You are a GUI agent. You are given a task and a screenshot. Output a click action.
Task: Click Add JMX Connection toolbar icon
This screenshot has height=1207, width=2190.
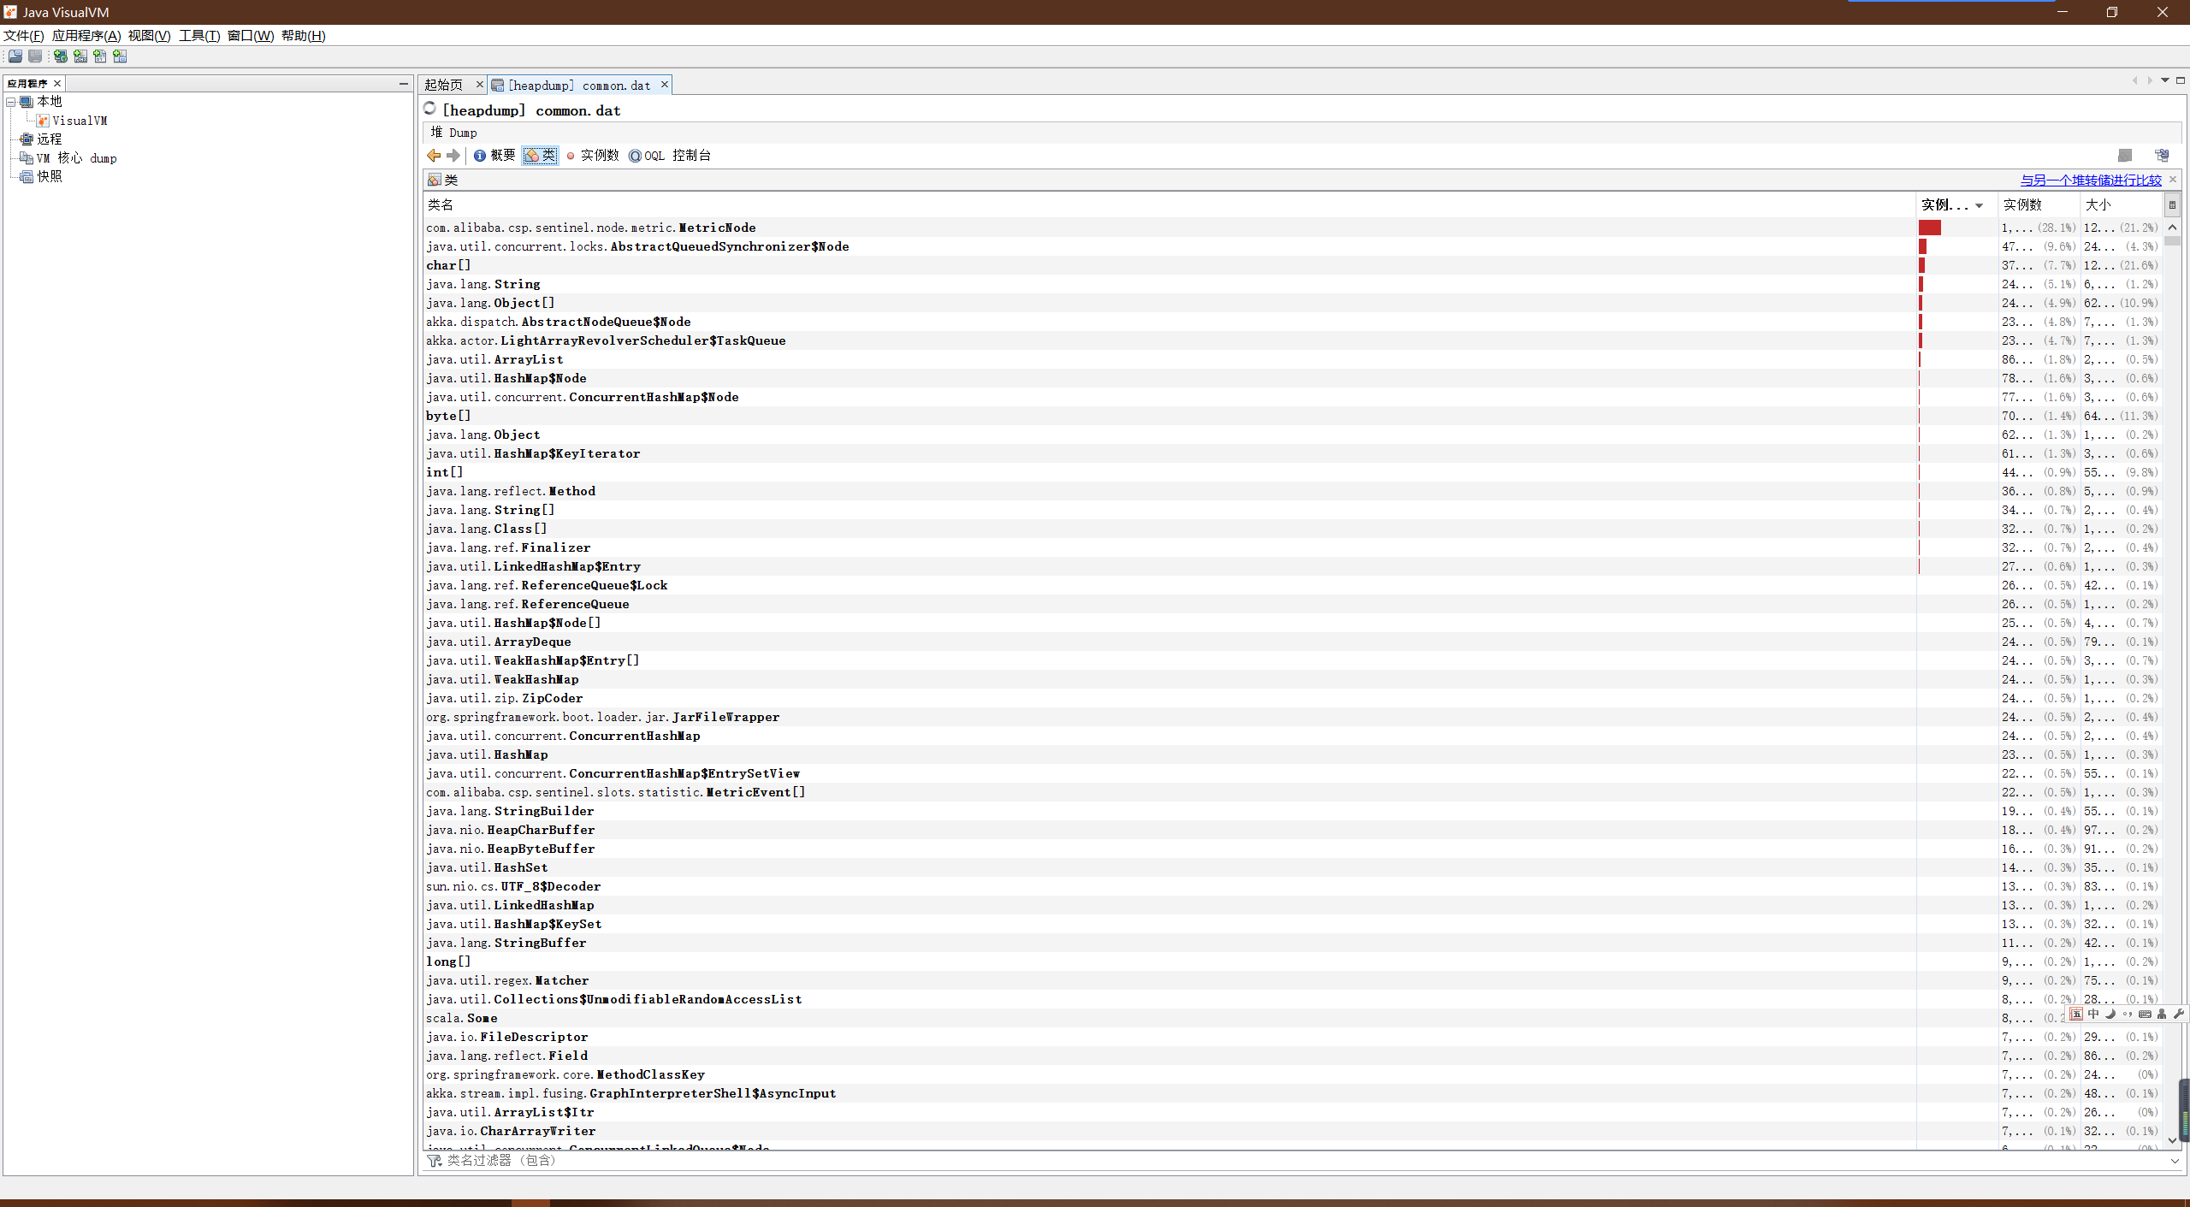[x=80, y=56]
